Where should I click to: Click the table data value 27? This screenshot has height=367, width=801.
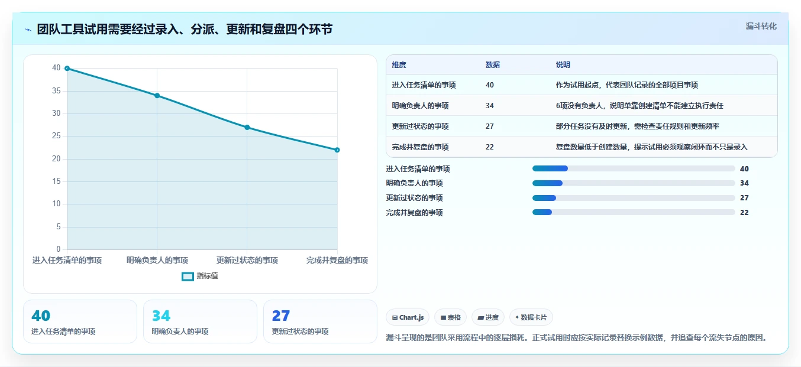tap(490, 126)
